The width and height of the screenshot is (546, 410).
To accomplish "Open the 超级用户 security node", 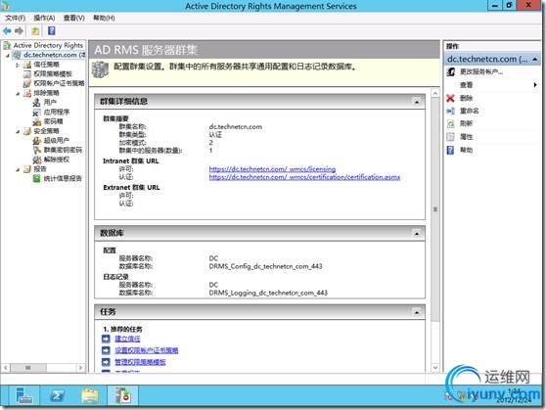I will (x=56, y=140).
